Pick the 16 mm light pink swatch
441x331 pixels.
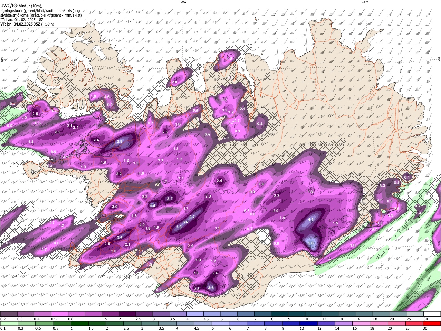361,323
